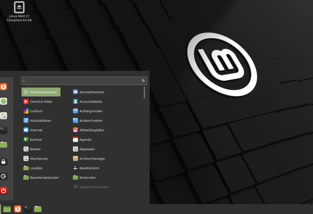This screenshot has width=313, height=214.
Task: Choose the Geluid & Video category
Action: [41, 101]
